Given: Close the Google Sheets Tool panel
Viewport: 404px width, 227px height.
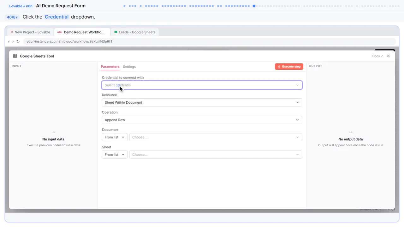Looking at the screenshot, I should [389, 56].
